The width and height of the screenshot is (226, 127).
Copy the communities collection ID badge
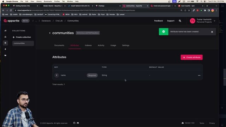tap(88, 33)
